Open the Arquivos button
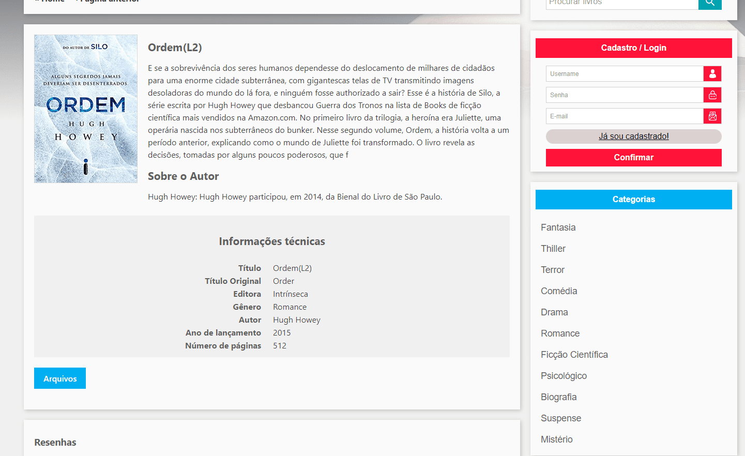745x456 pixels. point(60,378)
